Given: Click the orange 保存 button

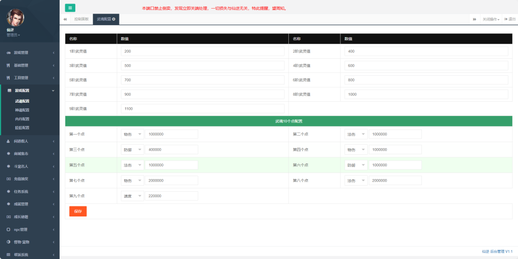Looking at the screenshot, I should (x=78, y=211).
